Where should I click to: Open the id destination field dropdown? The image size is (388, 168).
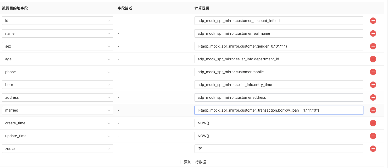pyautogui.click(x=58, y=21)
